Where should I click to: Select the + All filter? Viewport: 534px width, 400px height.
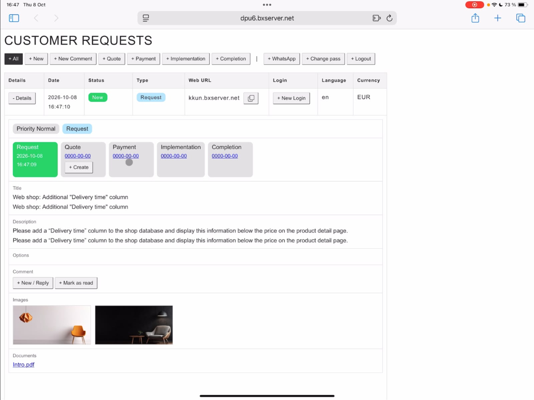[x=13, y=59]
